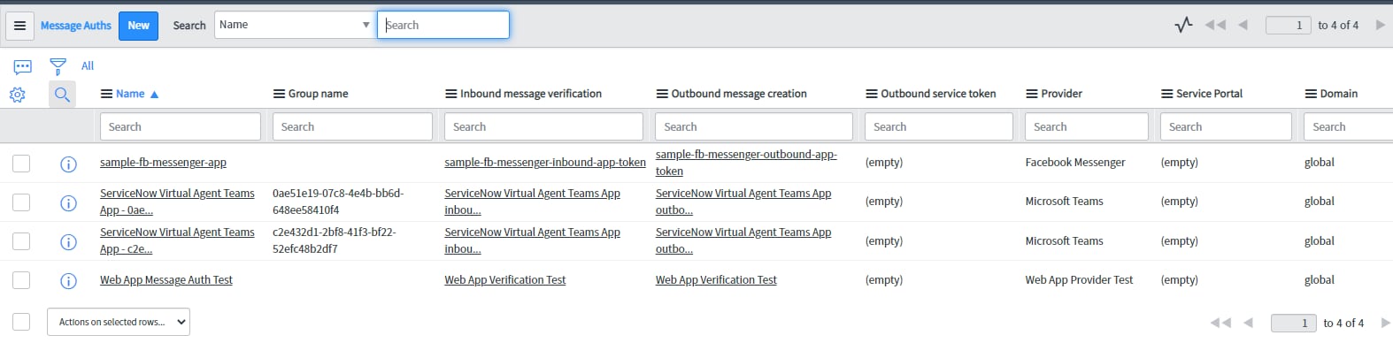Screen dimensions: 1393x343
Task: Click Inbound message verification search field
Action: pos(543,126)
